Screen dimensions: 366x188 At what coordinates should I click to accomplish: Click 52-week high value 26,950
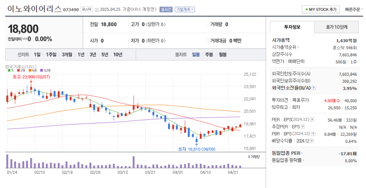pos(334,108)
